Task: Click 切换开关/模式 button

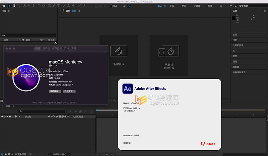Action: pyautogui.click(x=59, y=154)
